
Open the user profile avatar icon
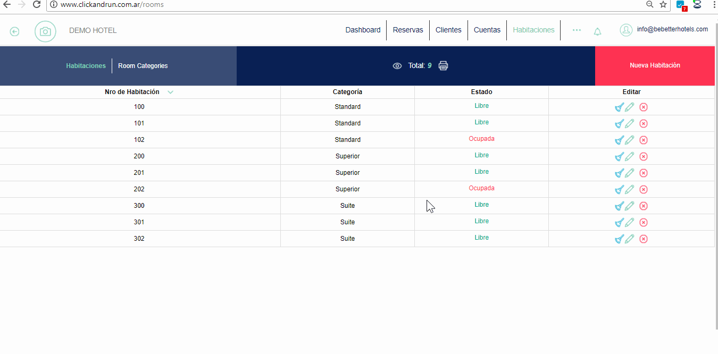[x=626, y=30]
